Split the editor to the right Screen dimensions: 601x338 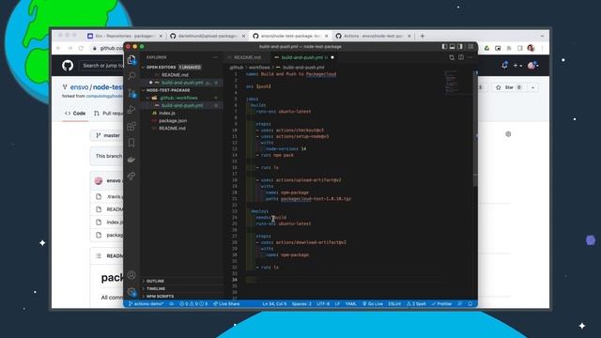click(461, 57)
